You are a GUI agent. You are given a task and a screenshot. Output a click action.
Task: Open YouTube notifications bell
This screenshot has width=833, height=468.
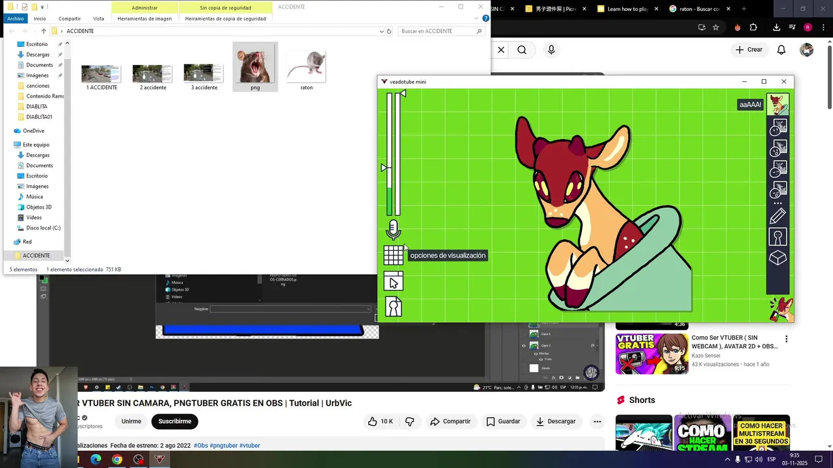point(782,50)
